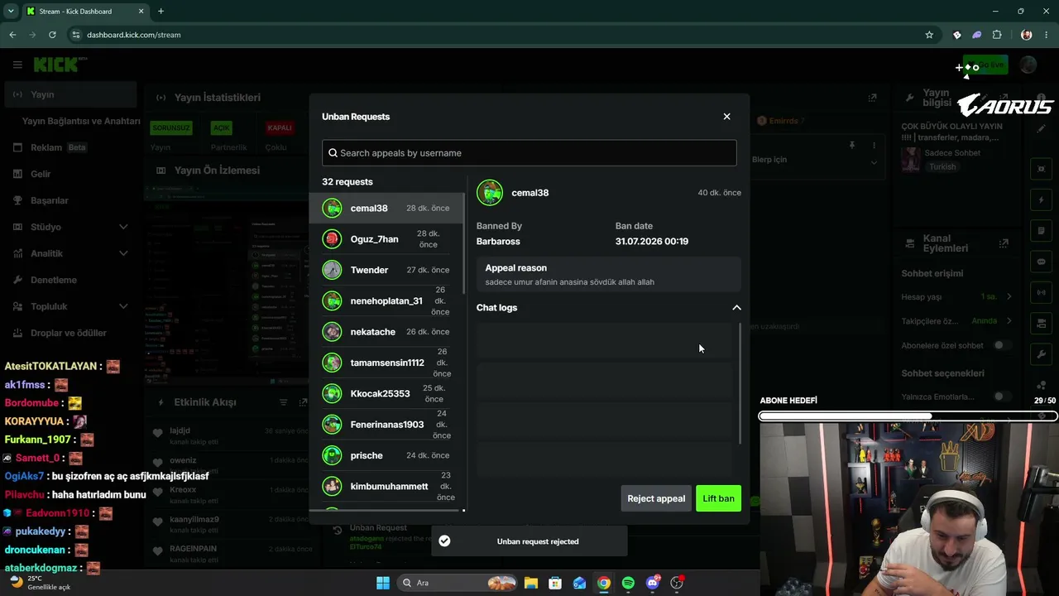This screenshot has height=596, width=1059.
Task: Select the nenehoplatan_31 unban request
Action: click(x=386, y=301)
